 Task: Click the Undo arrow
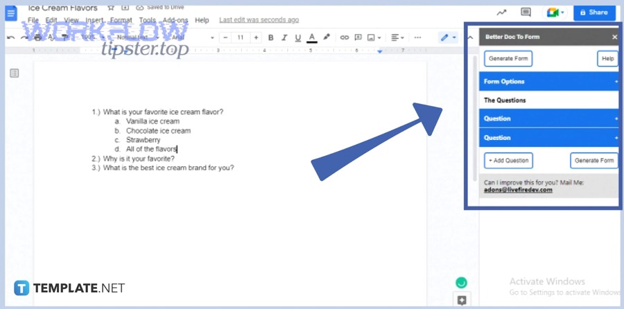[x=11, y=38]
